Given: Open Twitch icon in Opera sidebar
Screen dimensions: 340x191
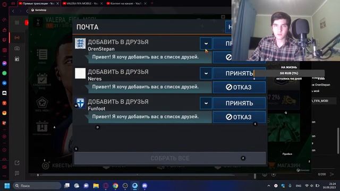Looking at the screenshot, I should tap(4, 40).
